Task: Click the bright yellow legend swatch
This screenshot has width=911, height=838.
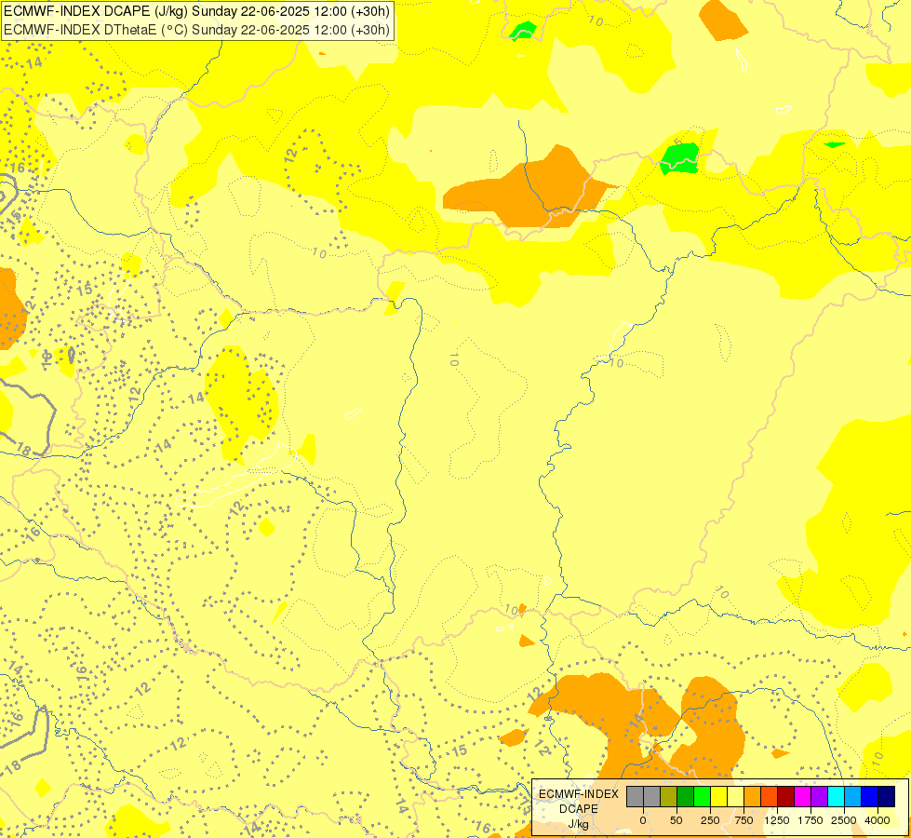Action: [718, 796]
